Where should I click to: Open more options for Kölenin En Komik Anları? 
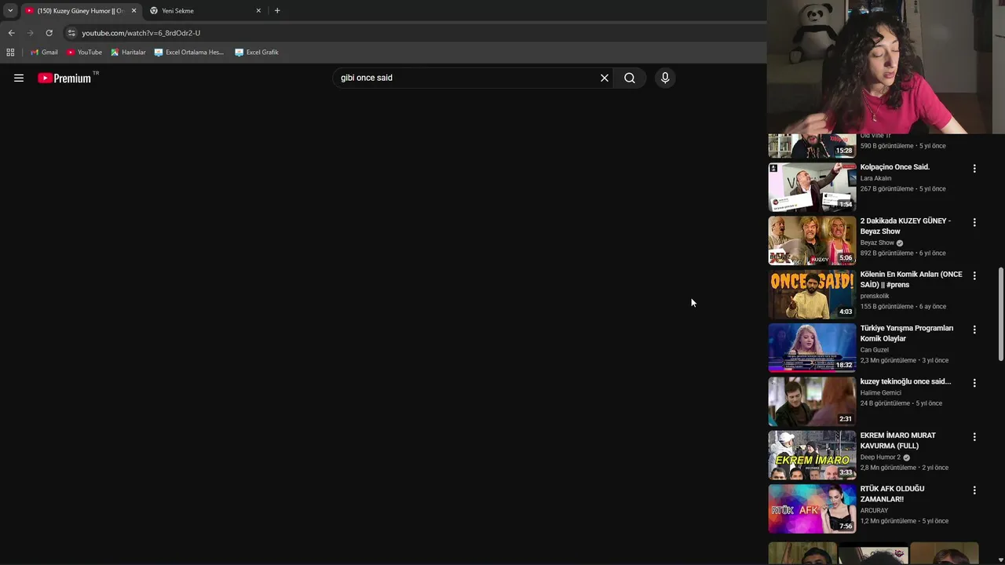coord(974,276)
